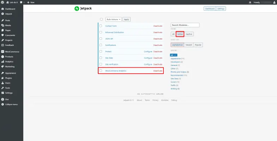Filter to Active modules view
Image resolution: width=277 pixels, height=141 pixels.
[x=180, y=34]
